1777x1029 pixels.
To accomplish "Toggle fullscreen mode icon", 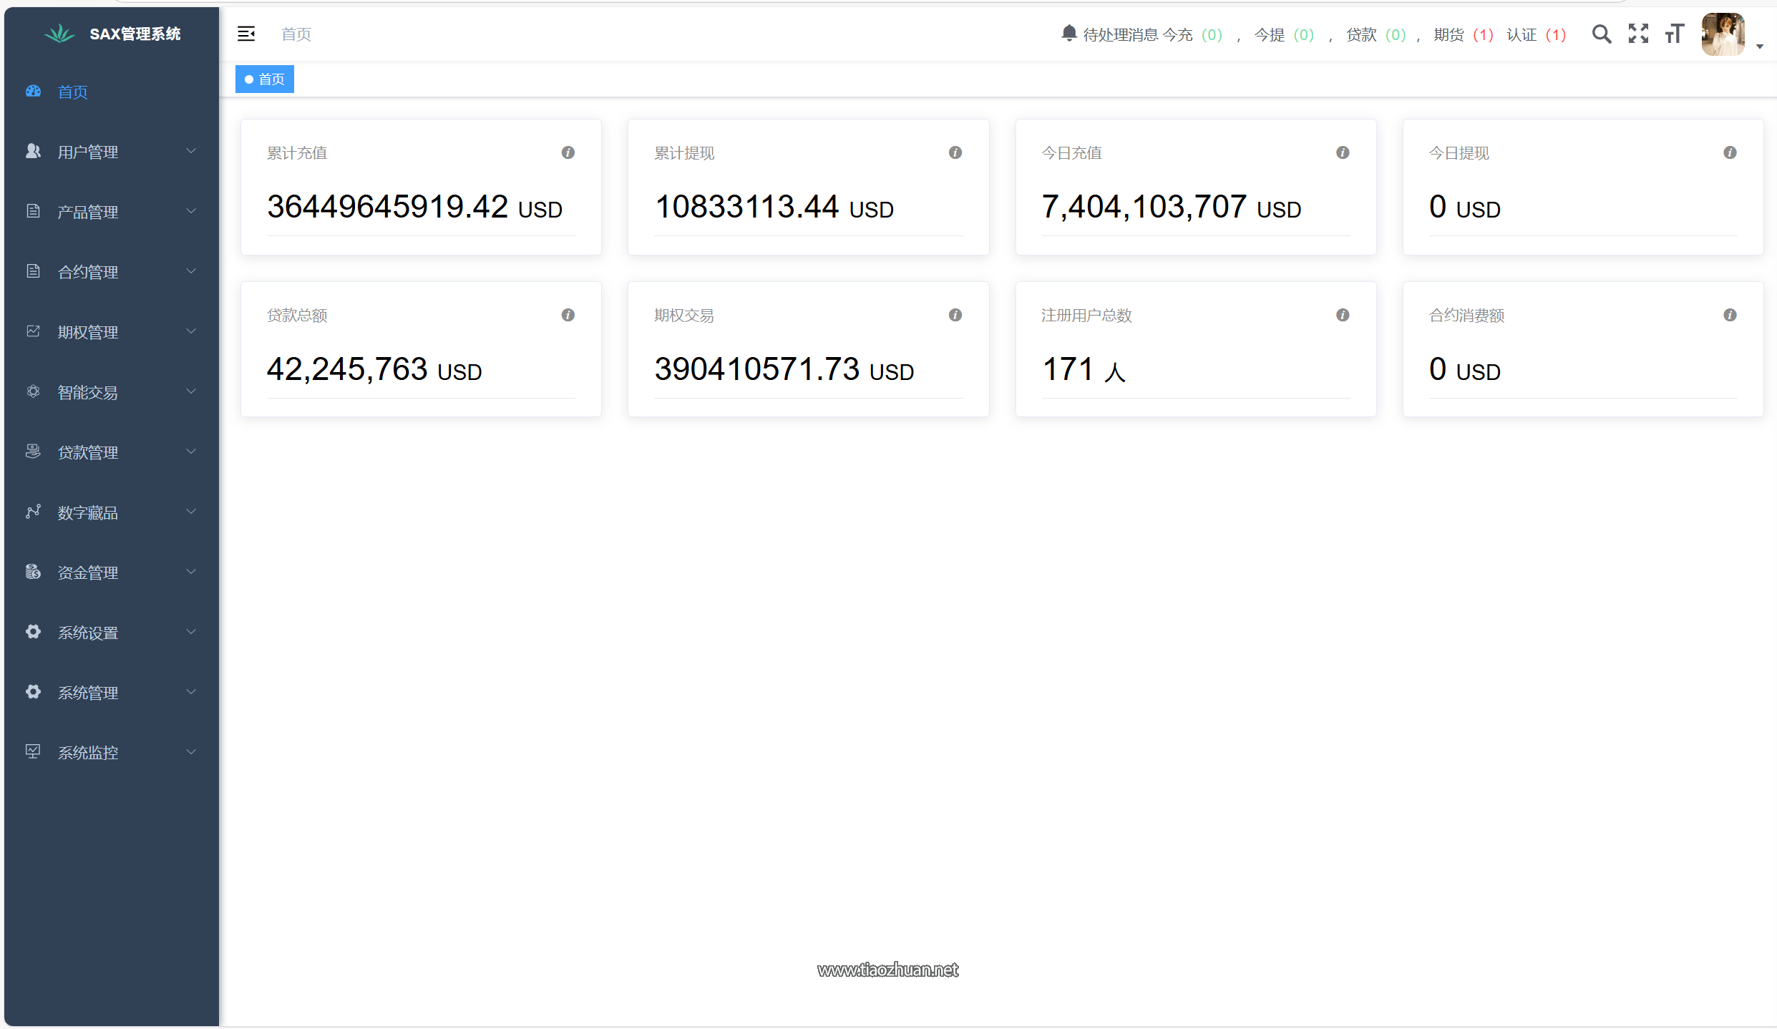I will click(1637, 34).
